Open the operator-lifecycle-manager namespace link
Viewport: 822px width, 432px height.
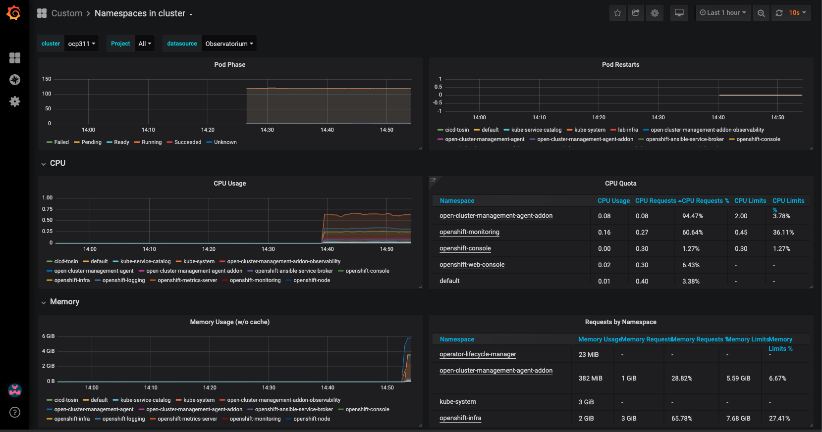(478, 354)
